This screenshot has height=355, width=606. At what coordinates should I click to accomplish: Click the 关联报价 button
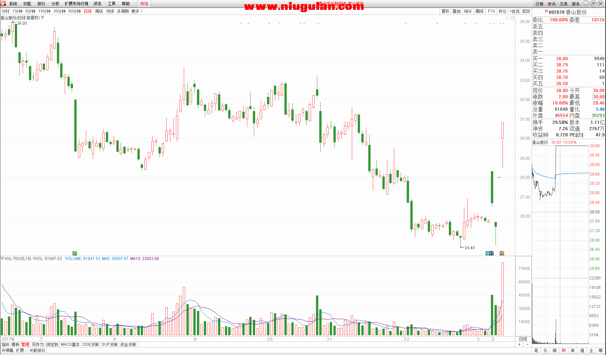click(37, 350)
